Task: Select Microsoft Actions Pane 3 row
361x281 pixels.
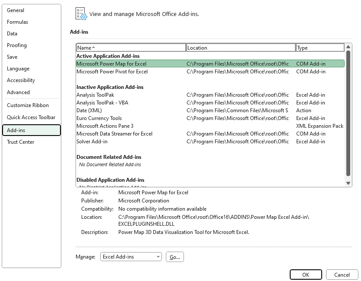Action: (x=210, y=126)
